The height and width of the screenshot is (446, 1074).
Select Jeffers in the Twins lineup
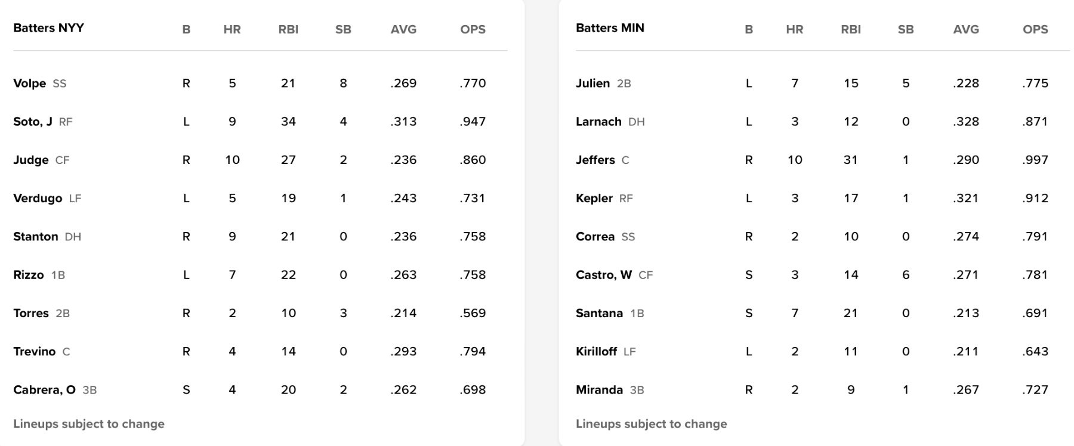coord(595,160)
